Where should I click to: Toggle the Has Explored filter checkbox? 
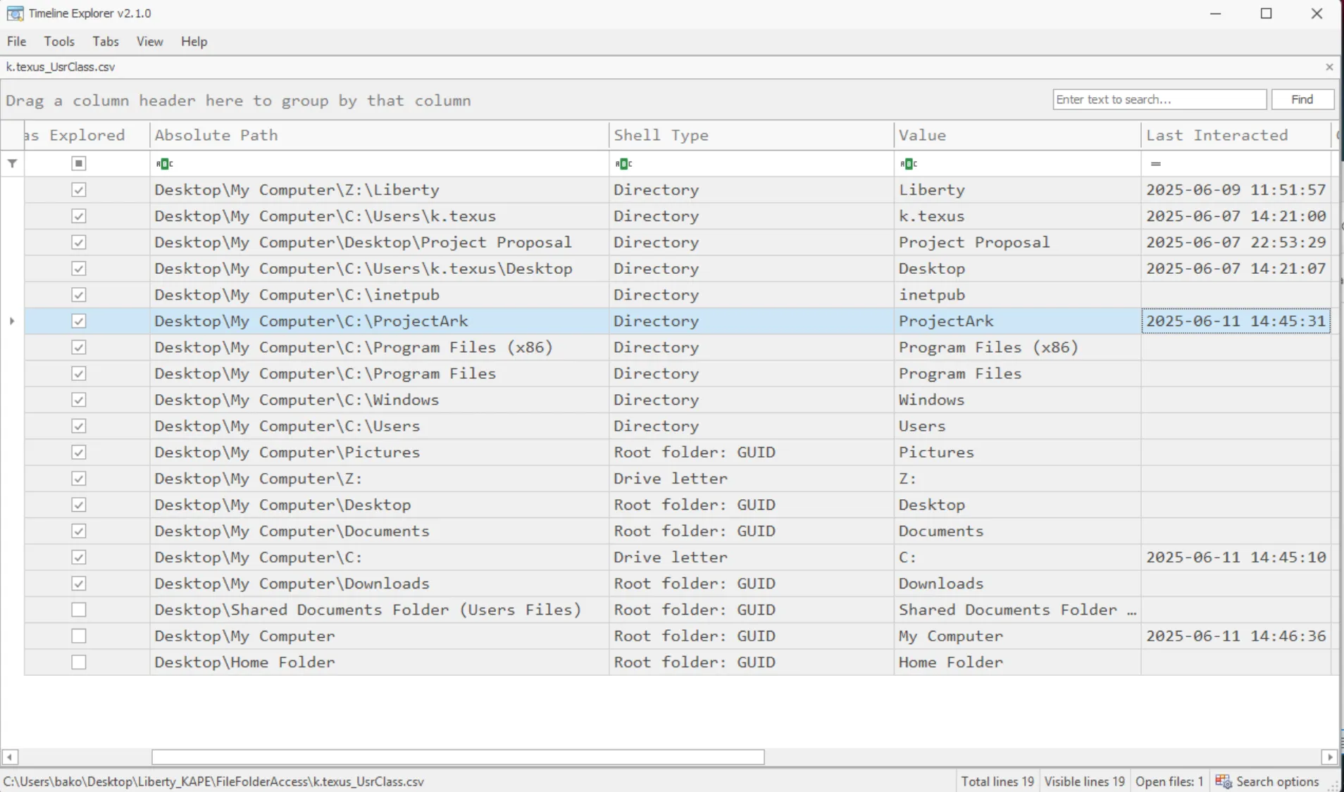(x=79, y=163)
